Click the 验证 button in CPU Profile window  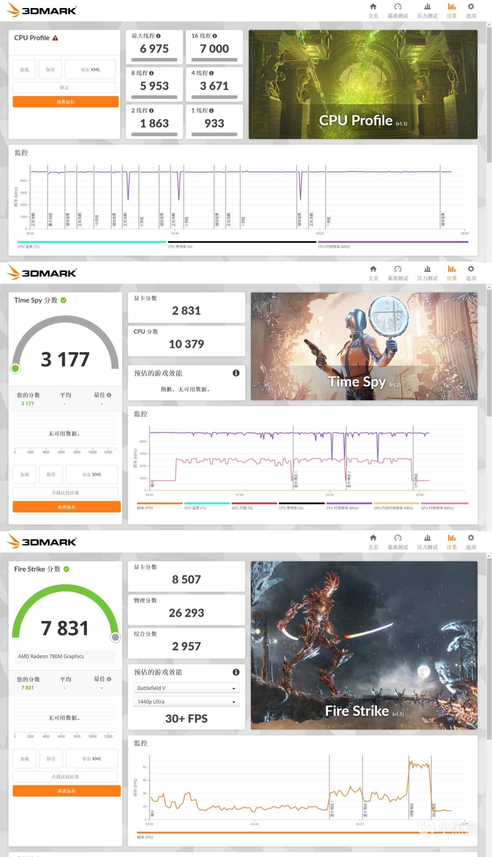pyautogui.click(x=64, y=88)
